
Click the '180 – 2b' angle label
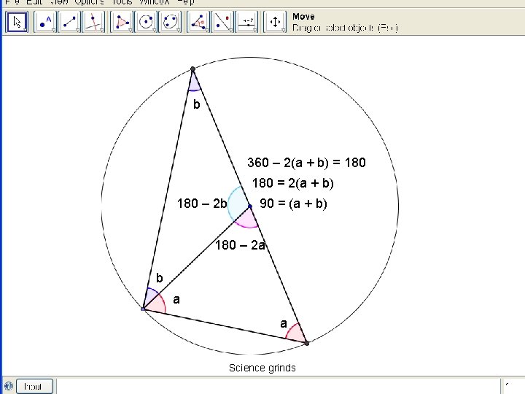coord(202,204)
